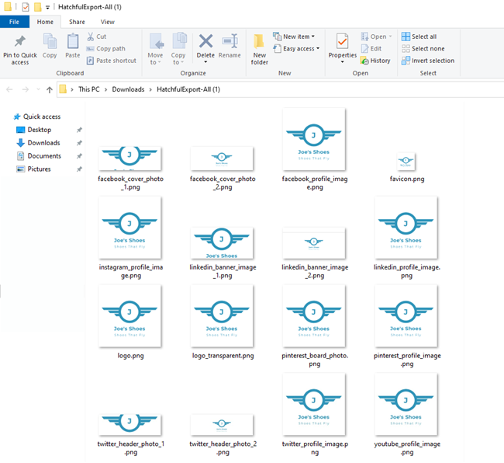The image size is (504, 463).
Task: Click the Paste icon in ribbon
Action: point(72,42)
